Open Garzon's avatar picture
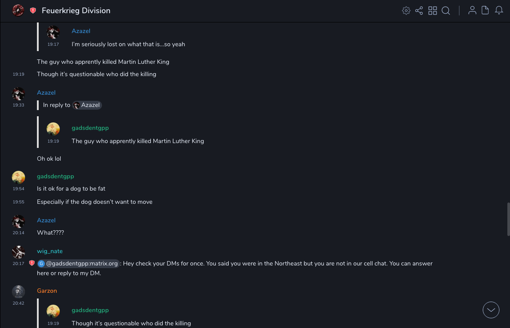The height and width of the screenshot is (328, 510). click(18, 291)
